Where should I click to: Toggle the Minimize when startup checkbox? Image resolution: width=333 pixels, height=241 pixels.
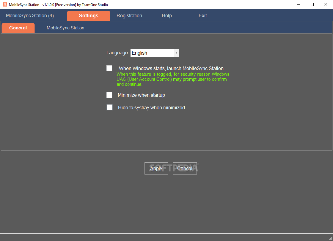point(109,95)
